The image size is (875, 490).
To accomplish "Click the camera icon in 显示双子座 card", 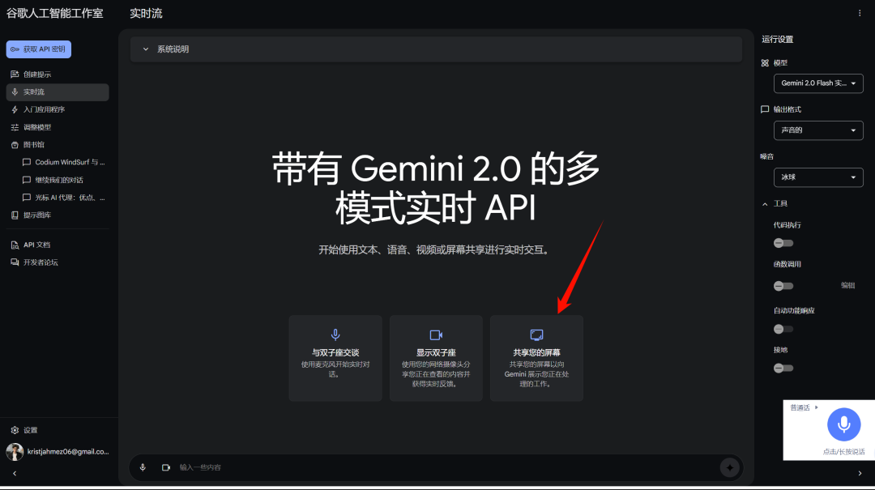I will pyautogui.click(x=436, y=334).
